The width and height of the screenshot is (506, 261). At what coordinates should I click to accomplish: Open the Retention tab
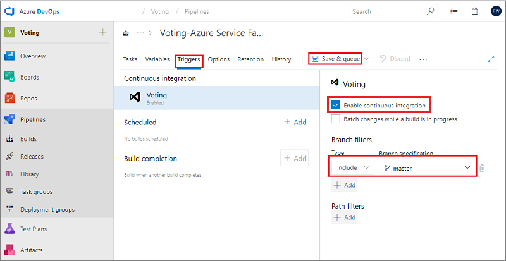(250, 59)
